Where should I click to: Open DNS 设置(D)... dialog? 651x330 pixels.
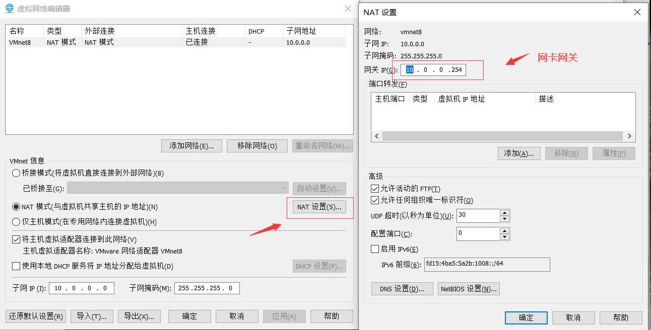tap(402, 289)
